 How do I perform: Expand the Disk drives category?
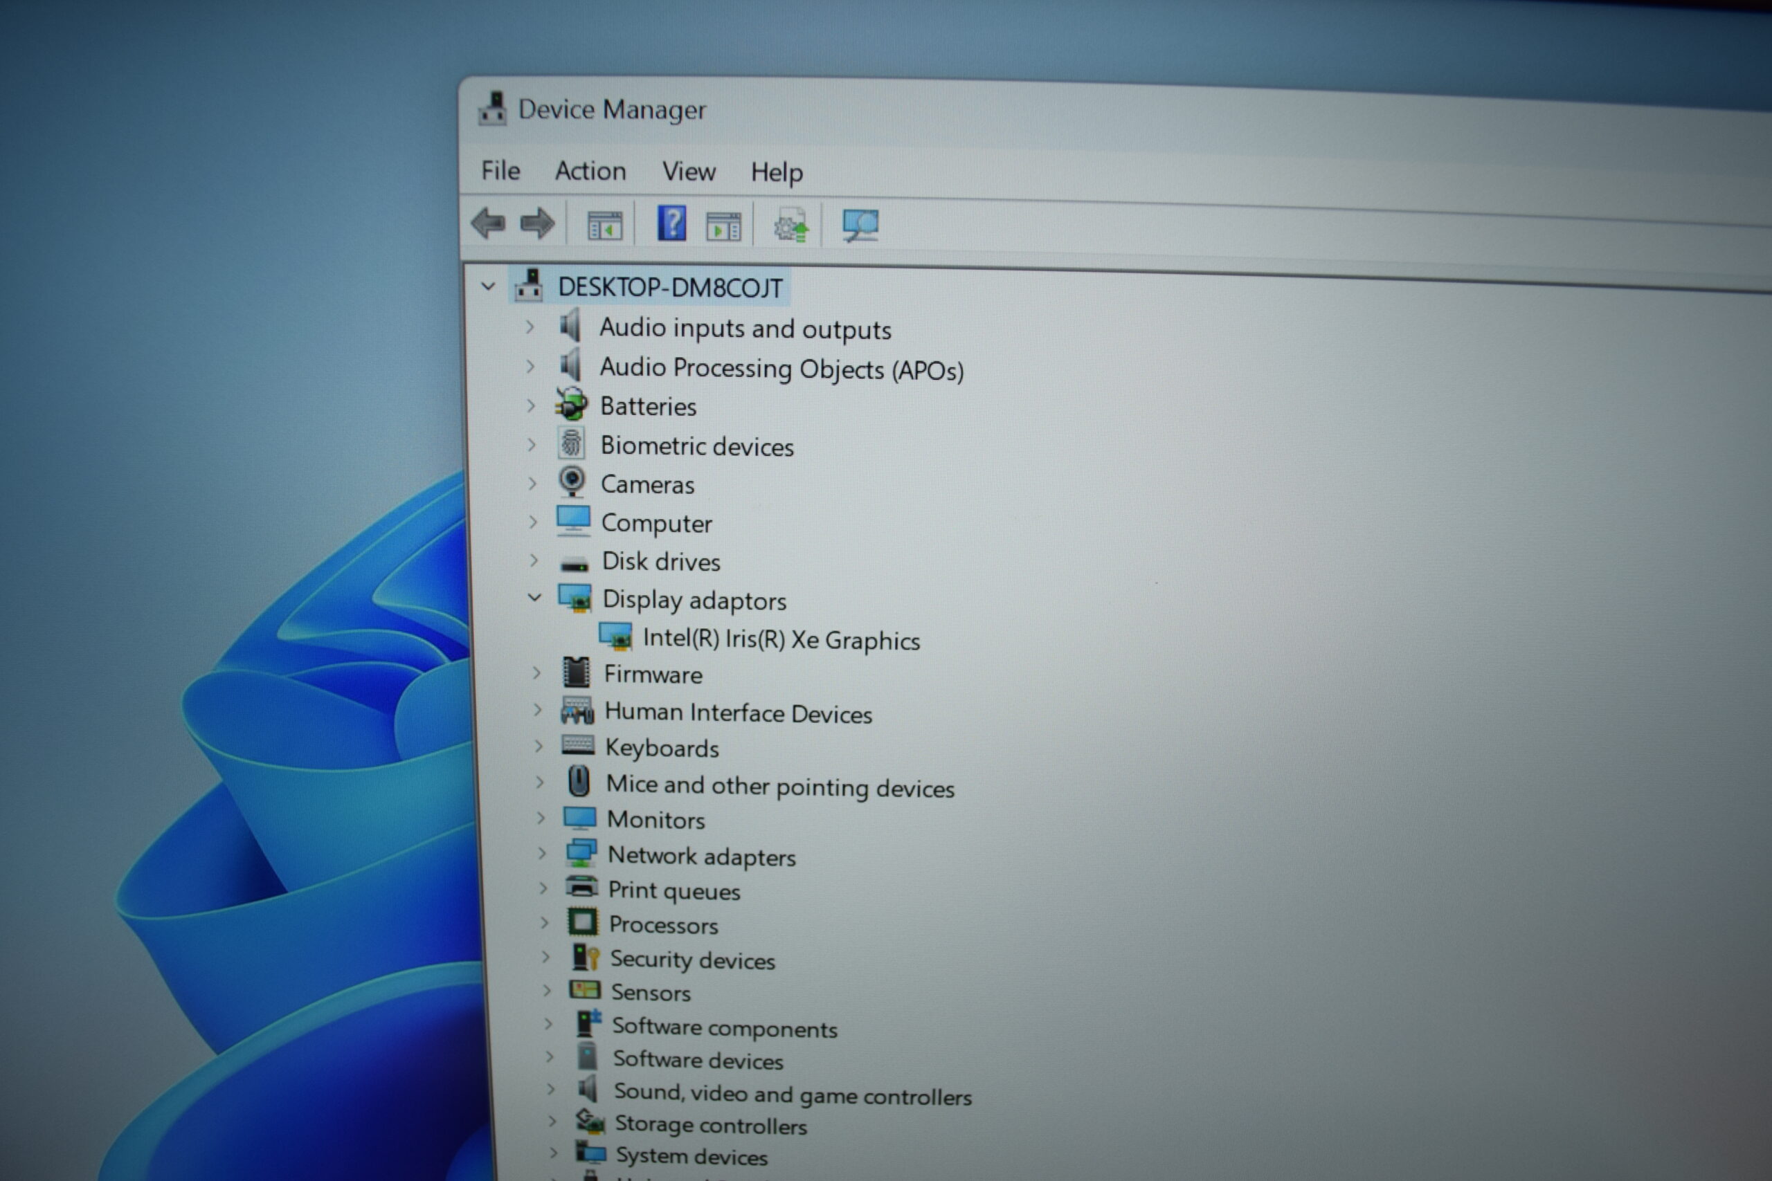coord(534,560)
